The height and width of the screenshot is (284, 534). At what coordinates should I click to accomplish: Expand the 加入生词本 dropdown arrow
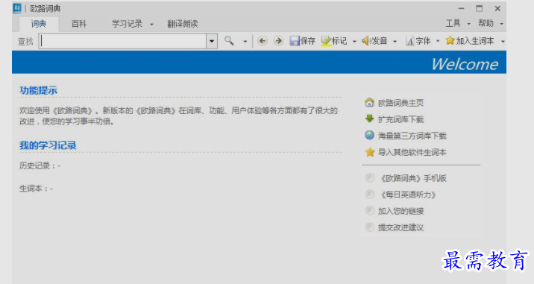click(503, 42)
